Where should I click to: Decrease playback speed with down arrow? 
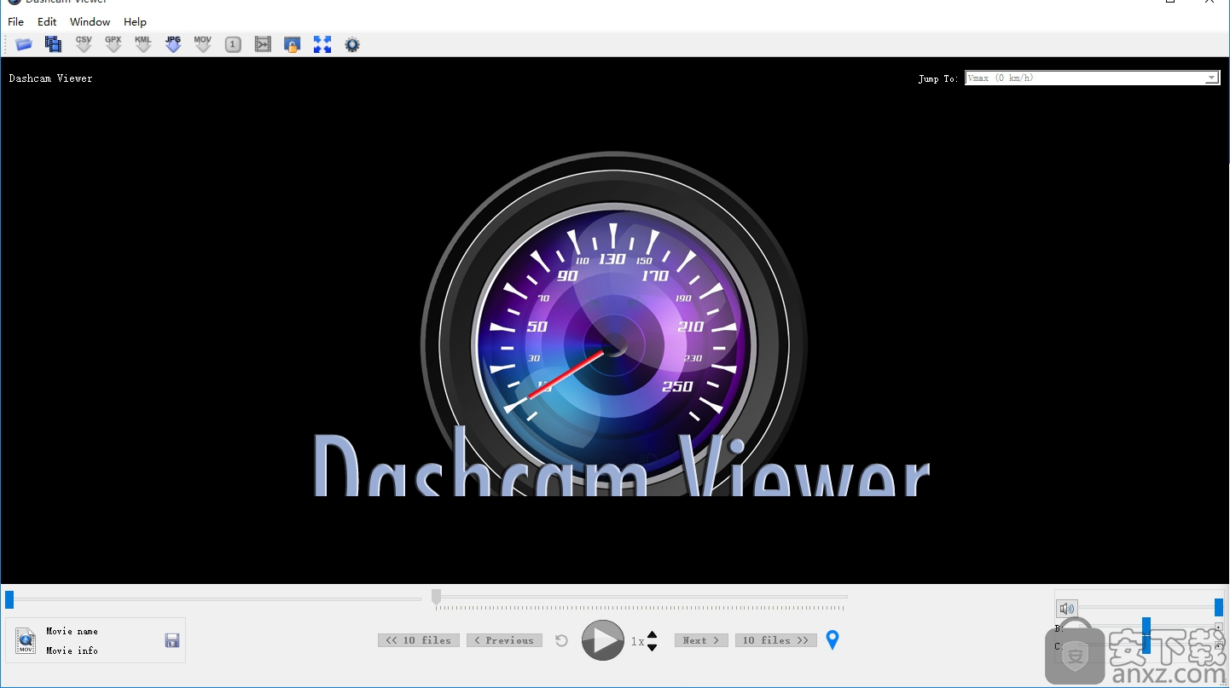click(653, 647)
